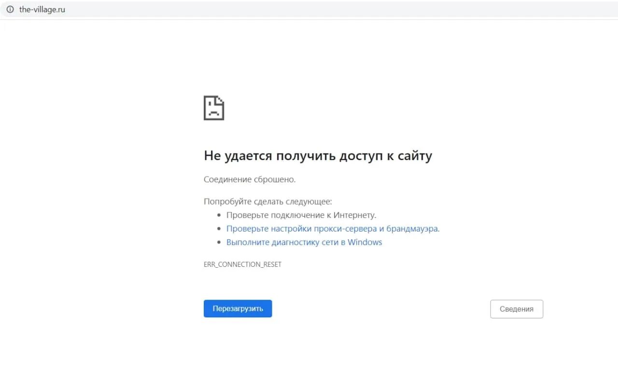
Task: Click the Соединение сброшено message
Action: [250, 179]
